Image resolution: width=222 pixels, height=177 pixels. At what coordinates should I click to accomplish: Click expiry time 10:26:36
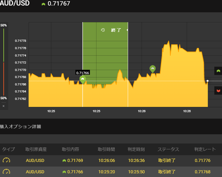point(136,160)
